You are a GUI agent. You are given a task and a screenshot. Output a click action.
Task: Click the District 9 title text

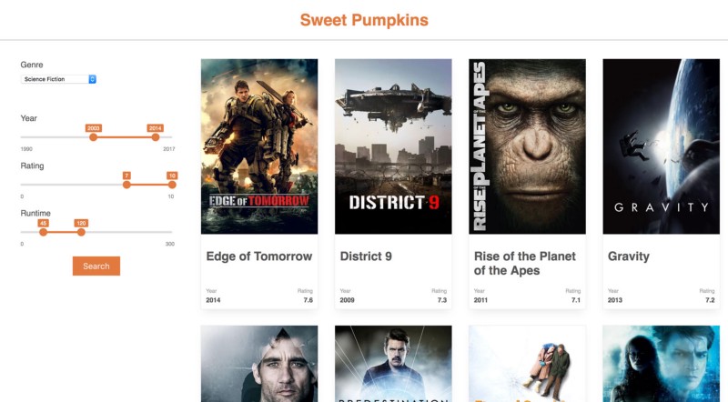366,256
